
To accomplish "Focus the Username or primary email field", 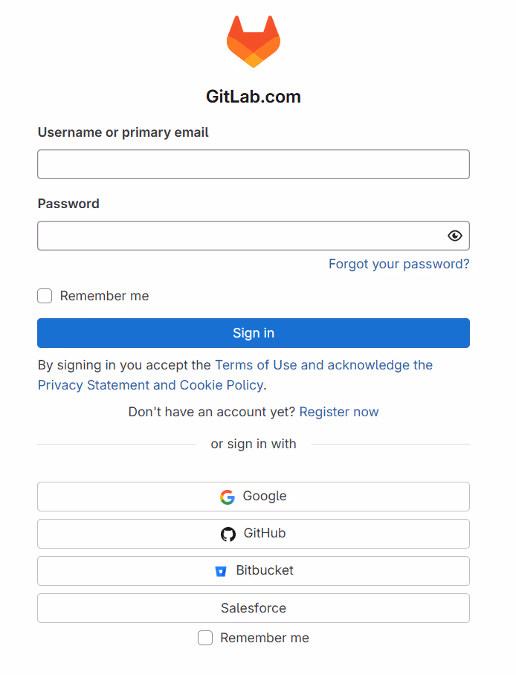I will (253, 164).
